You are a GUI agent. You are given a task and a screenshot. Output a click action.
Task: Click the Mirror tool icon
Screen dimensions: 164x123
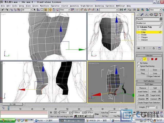pos(121,10)
